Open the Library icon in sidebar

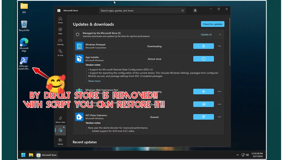pos(60,141)
